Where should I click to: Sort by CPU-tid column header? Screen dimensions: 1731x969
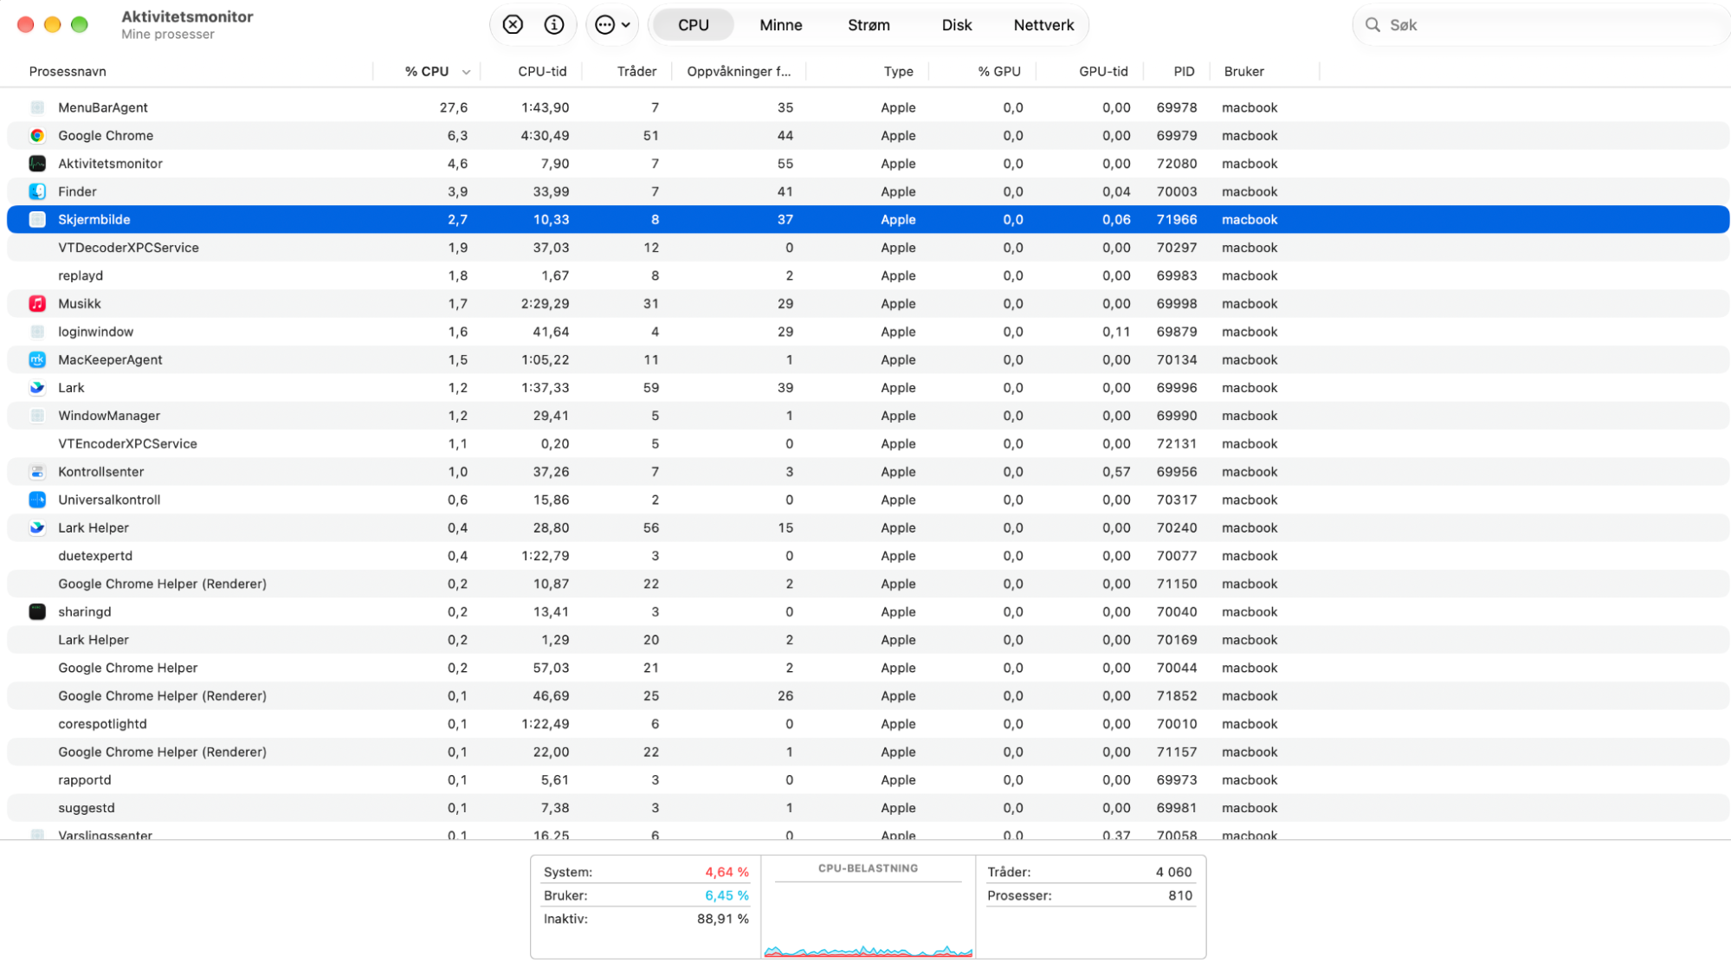tap(542, 72)
